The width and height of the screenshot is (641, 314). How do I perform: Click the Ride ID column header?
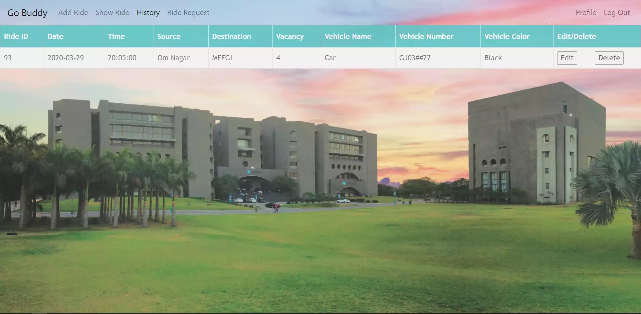pos(16,36)
